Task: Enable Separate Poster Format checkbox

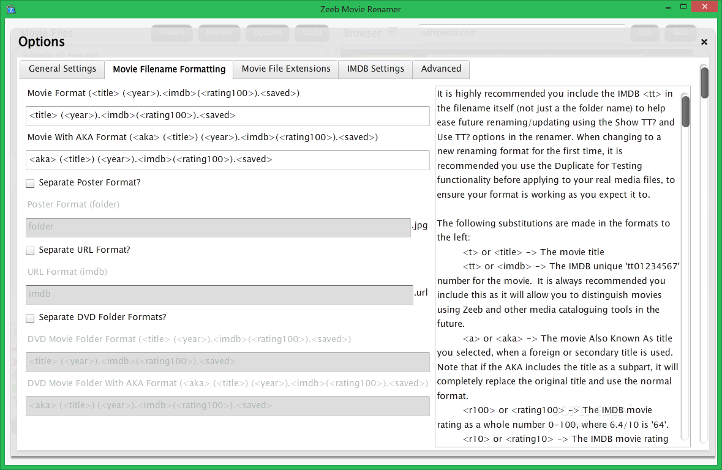Action: [x=31, y=183]
